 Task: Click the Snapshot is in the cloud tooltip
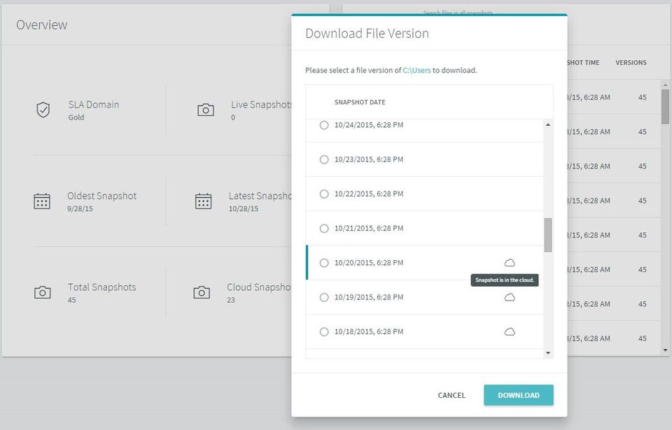pyautogui.click(x=505, y=280)
